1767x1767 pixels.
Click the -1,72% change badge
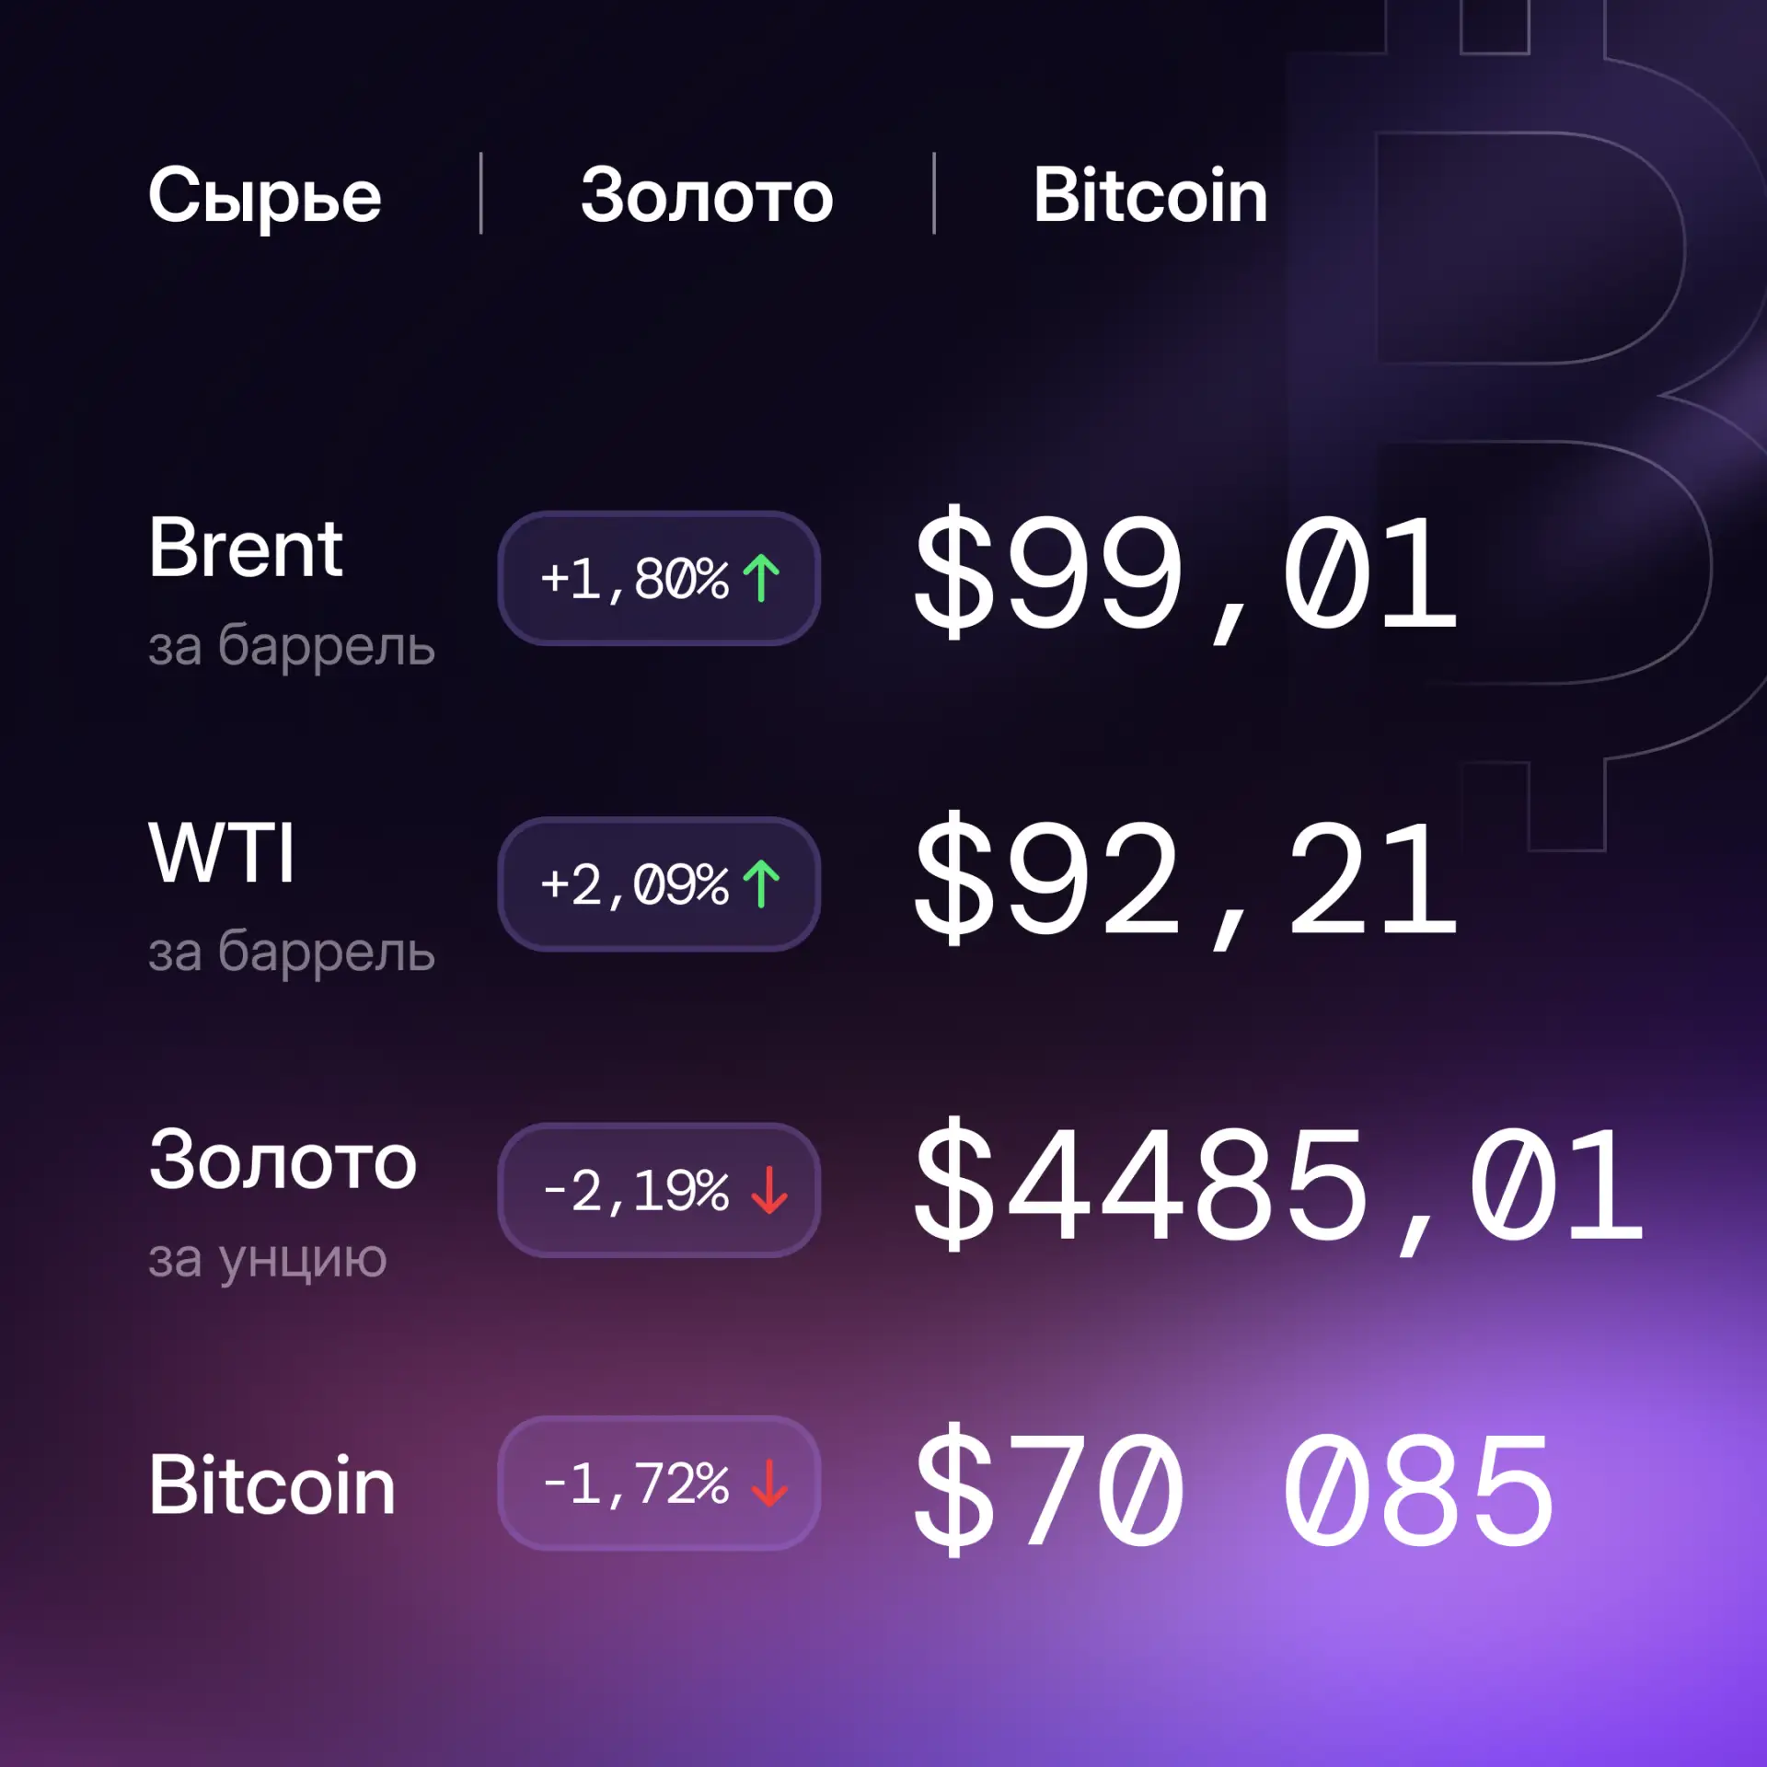[659, 1483]
